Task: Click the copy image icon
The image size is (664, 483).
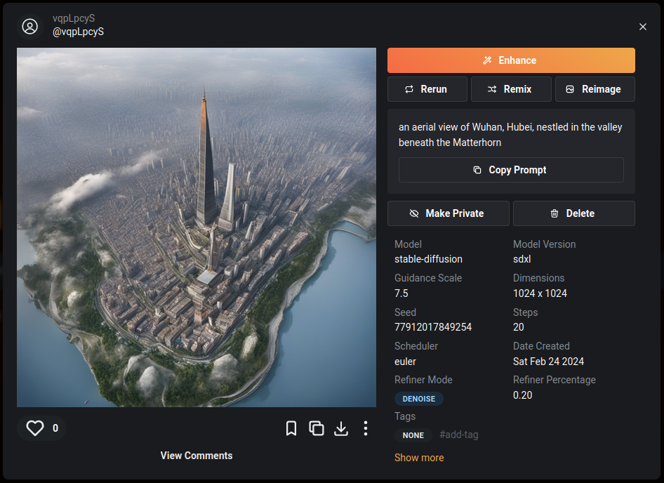Action: pyautogui.click(x=317, y=428)
